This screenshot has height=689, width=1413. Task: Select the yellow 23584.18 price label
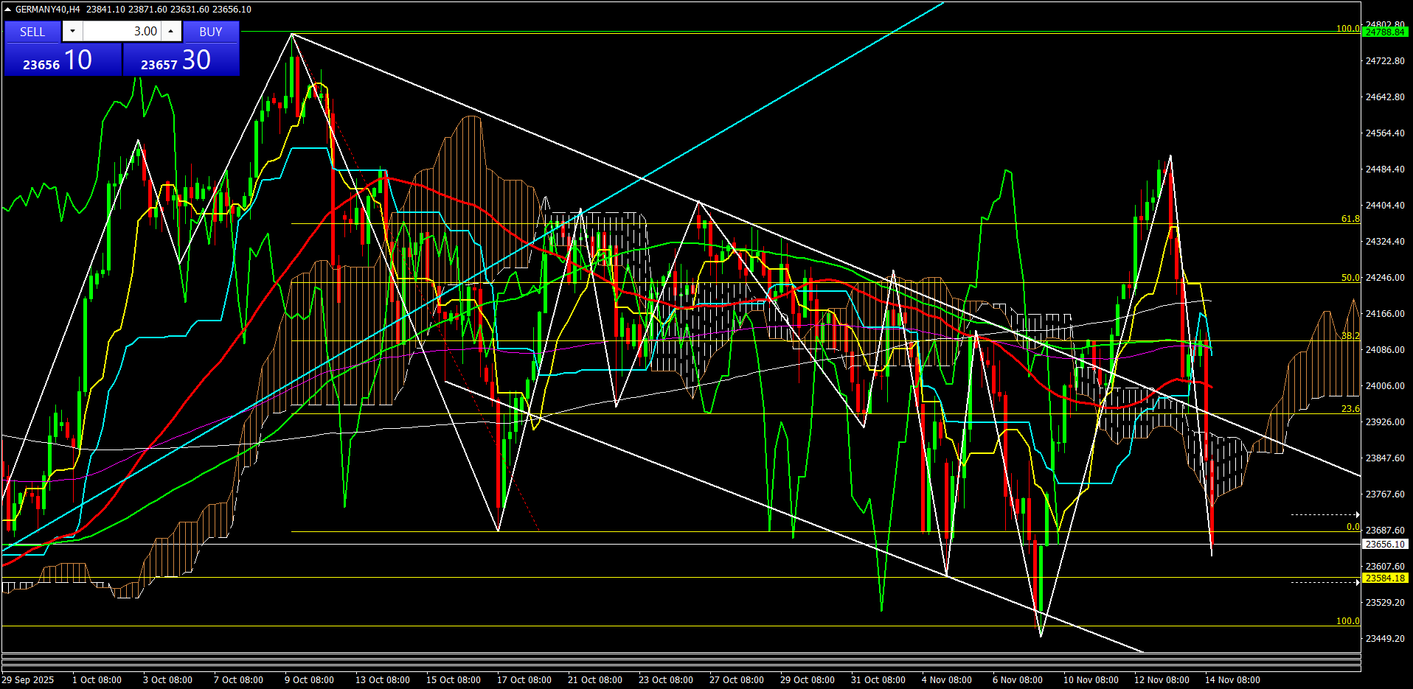click(1384, 578)
